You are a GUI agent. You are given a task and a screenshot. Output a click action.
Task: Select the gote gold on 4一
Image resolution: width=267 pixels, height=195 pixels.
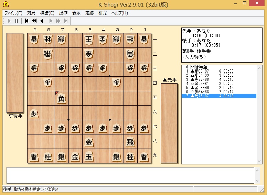click(x=103, y=40)
